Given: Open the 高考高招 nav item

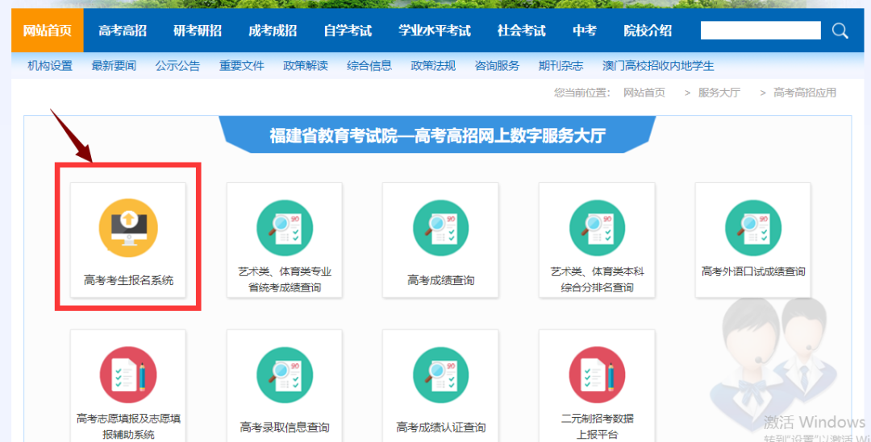Looking at the screenshot, I should [123, 31].
